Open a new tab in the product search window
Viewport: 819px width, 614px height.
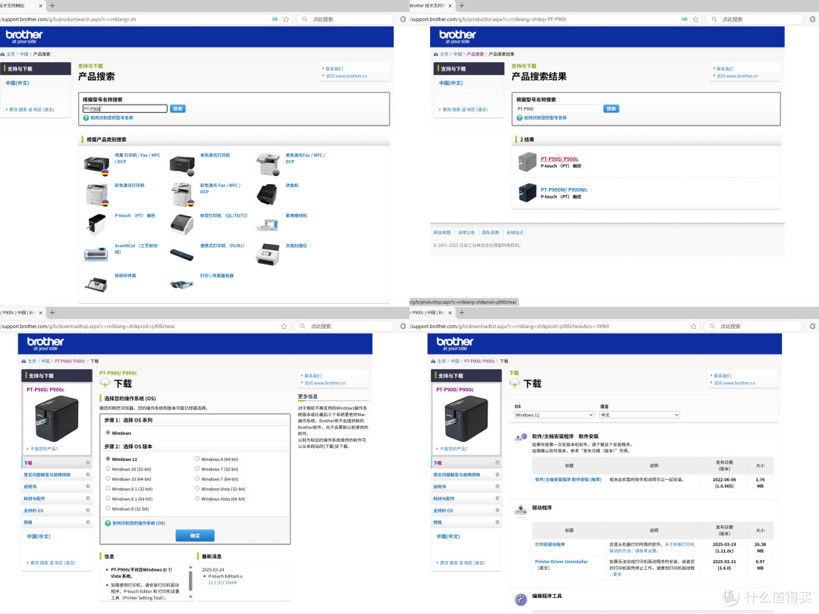tap(52, 6)
